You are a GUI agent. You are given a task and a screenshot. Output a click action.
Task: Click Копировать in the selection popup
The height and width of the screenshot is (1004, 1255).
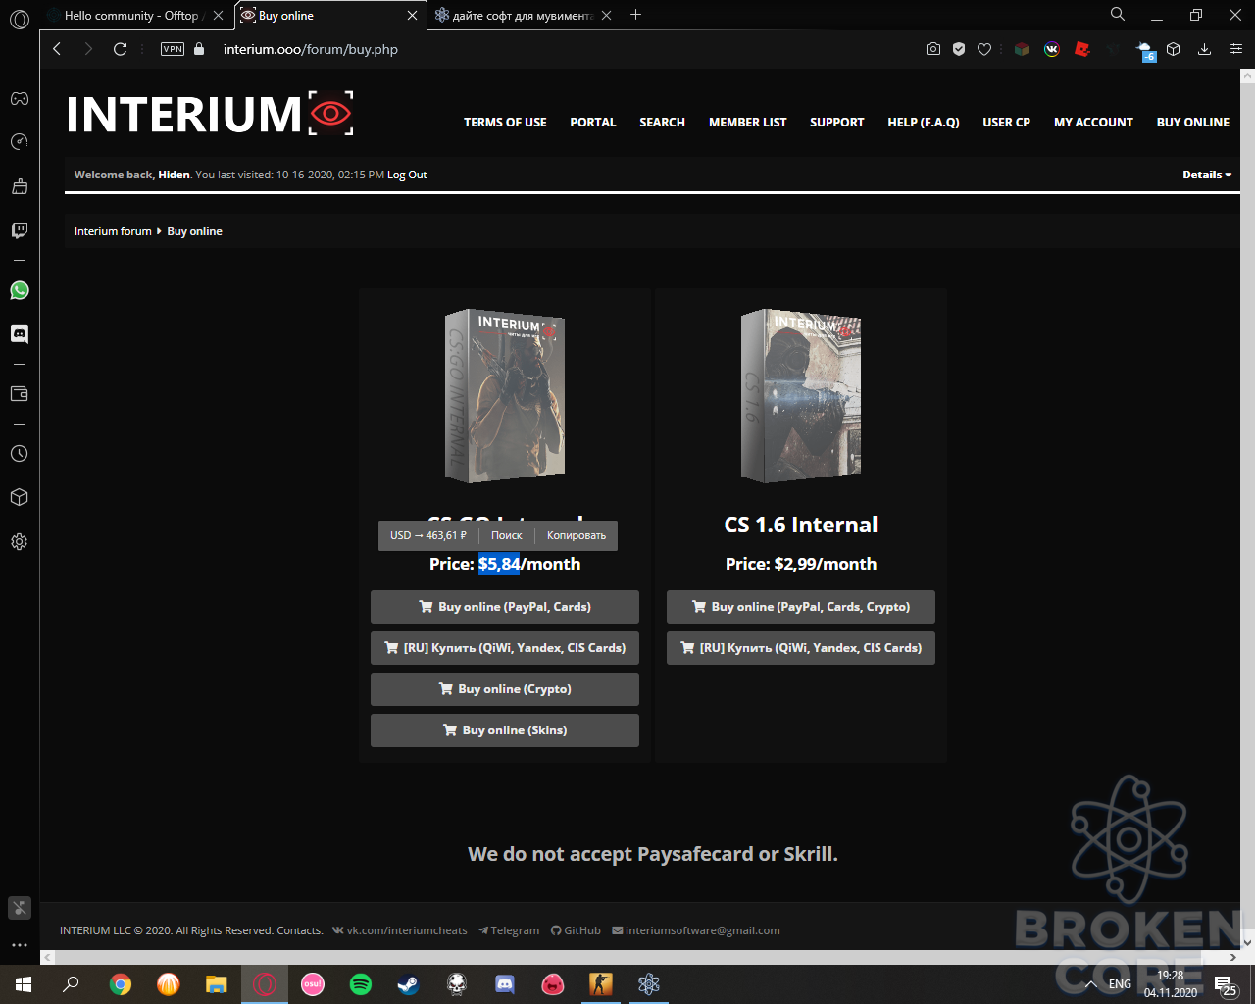coord(577,535)
